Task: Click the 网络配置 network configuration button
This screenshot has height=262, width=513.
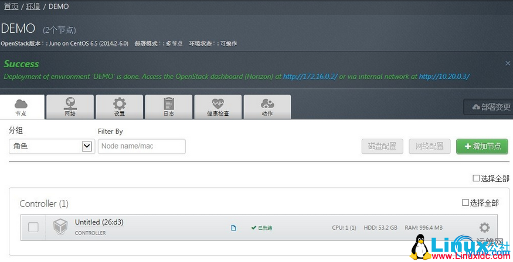Action: click(x=430, y=146)
